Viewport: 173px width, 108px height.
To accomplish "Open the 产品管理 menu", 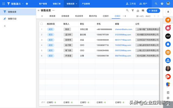I will pyautogui.click(x=86, y=4).
